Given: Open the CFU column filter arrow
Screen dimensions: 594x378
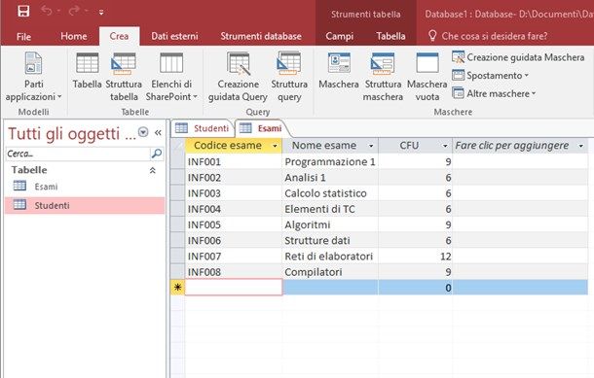Looking at the screenshot, I should 445,146.
